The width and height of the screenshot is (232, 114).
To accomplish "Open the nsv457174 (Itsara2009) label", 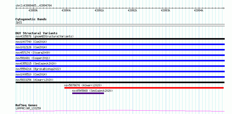I will click(x=33, y=53).
